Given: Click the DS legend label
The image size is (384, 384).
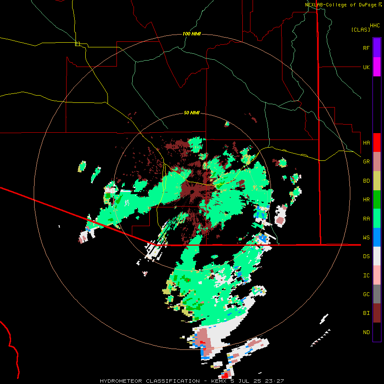Looking at the screenshot, I should tap(366, 256).
